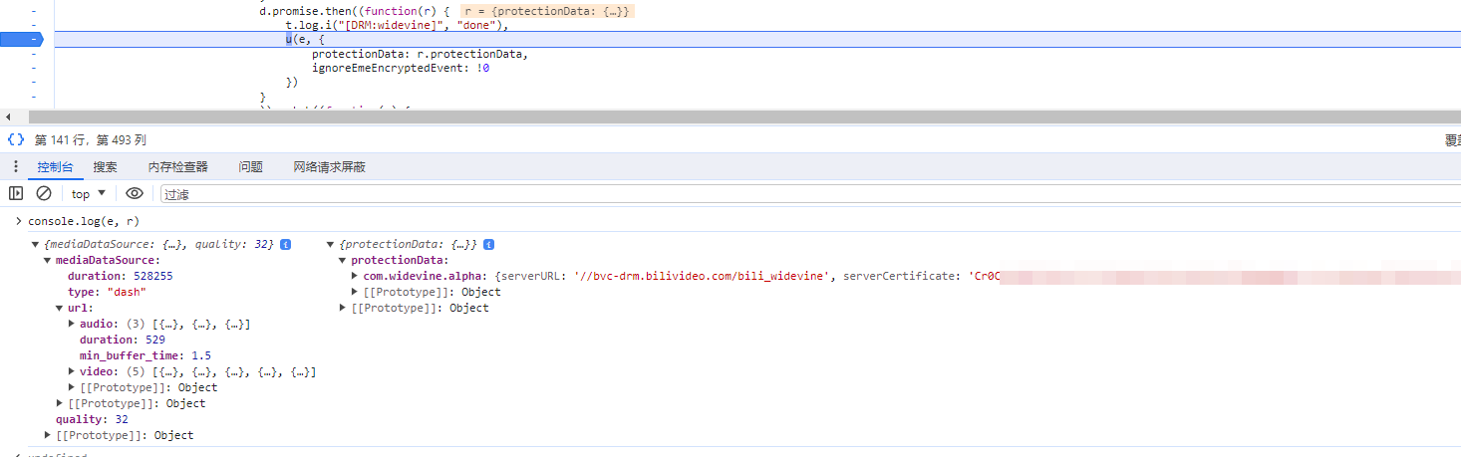The width and height of the screenshot is (1461, 457).
Task: Expand [[Prototype]] directly below com.widevine.alpha
Action: [x=356, y=292]
